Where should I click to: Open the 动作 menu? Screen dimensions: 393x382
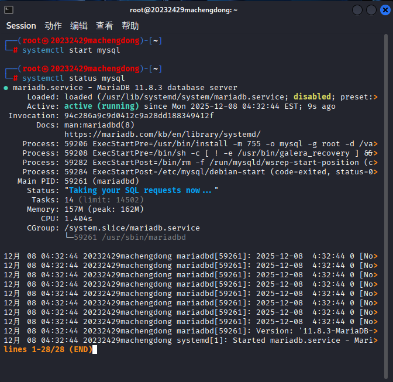53,26
